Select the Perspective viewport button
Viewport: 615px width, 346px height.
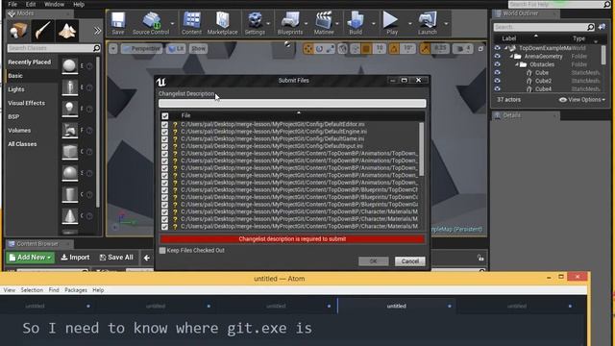click(141, 49)
